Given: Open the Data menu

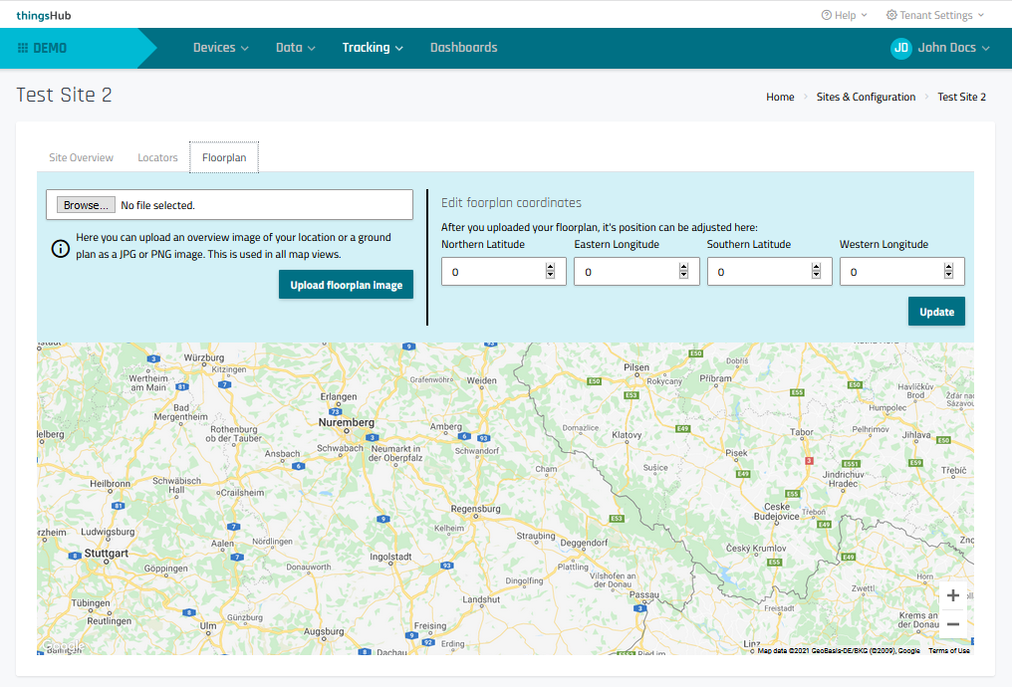Looking at the screenshot, I should (295, 48).
